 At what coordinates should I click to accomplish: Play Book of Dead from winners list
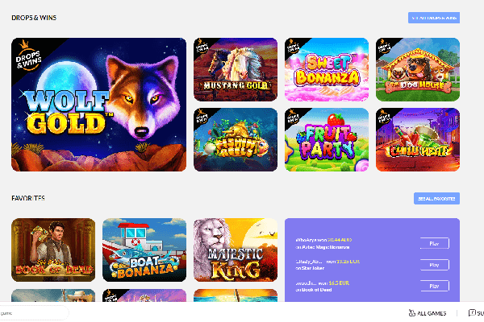click(x=434, y=286)
